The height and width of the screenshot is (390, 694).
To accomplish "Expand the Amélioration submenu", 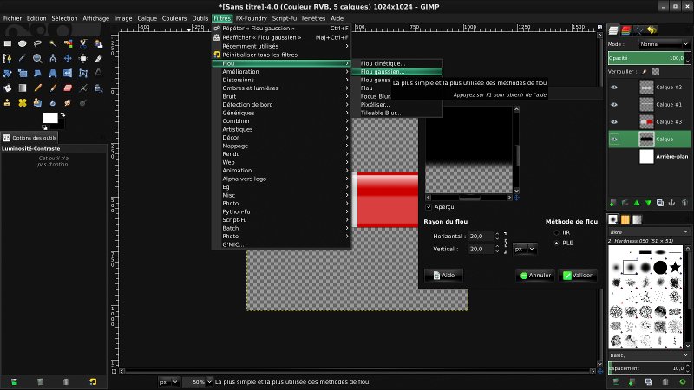I will pos(281,72).
